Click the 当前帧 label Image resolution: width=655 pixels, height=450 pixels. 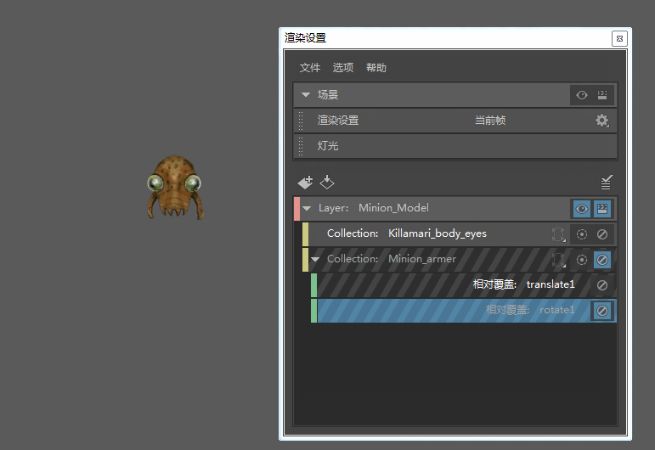pos(490,121)
